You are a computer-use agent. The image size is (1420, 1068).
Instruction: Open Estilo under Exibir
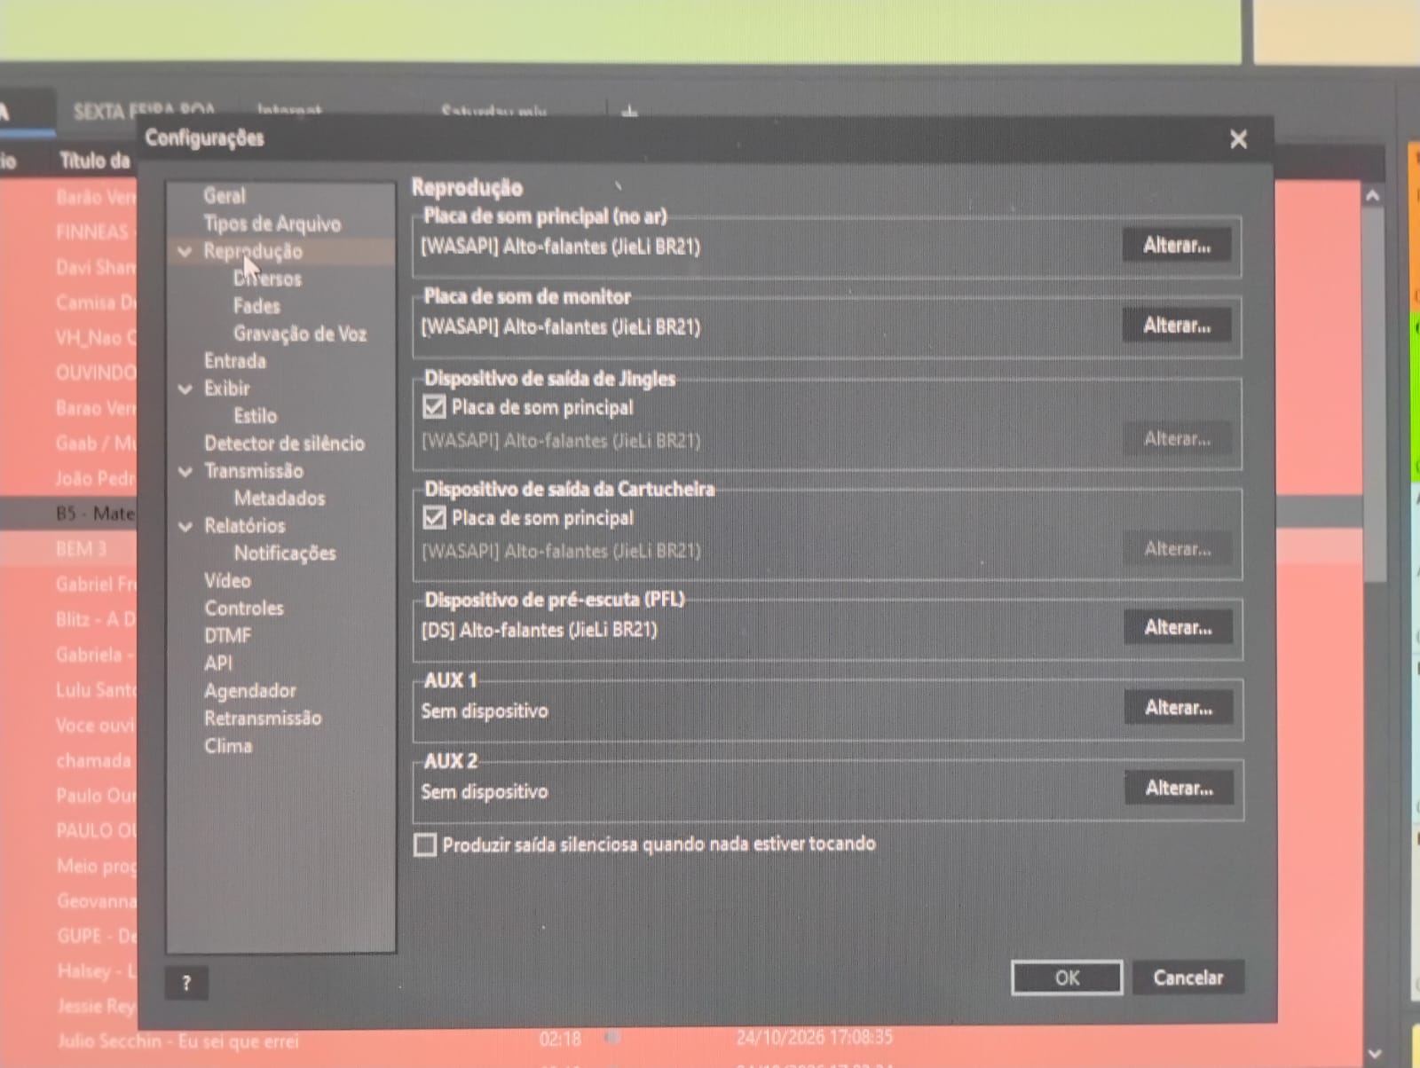coord(256,416)
